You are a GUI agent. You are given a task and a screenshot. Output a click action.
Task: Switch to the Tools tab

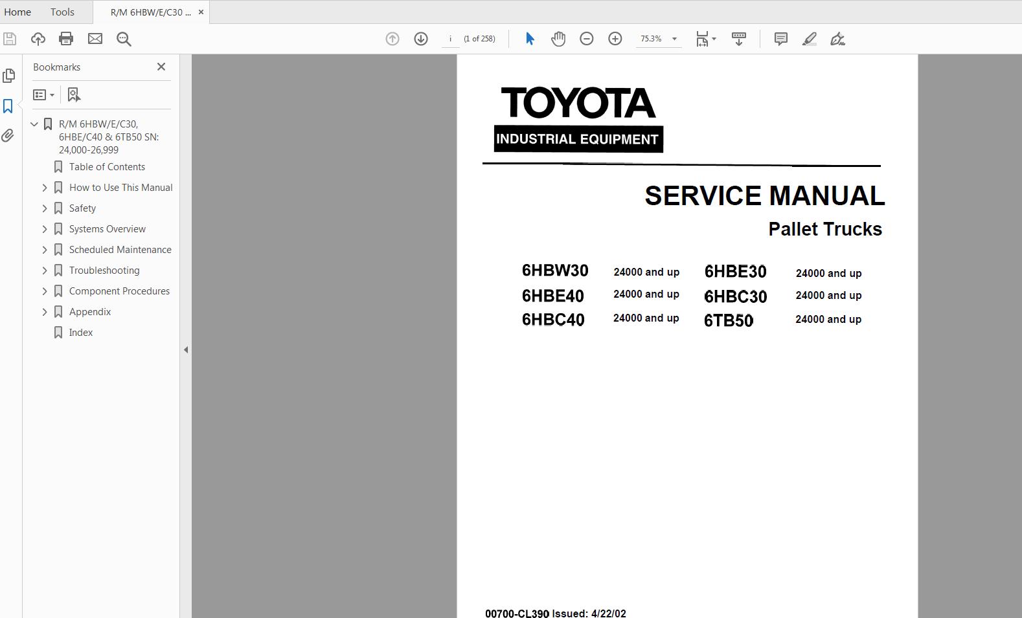[62, 12]
